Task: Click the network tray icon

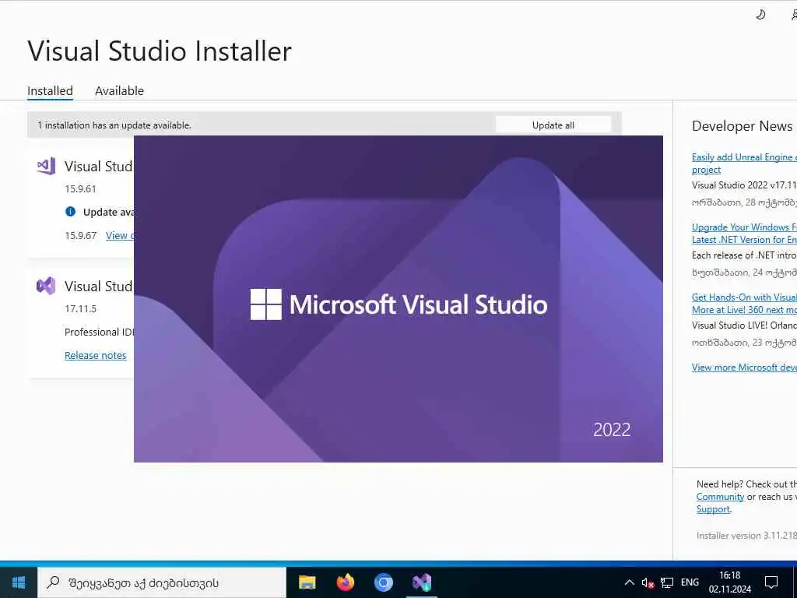Action: pyautogui.click(x=667, y=582)
